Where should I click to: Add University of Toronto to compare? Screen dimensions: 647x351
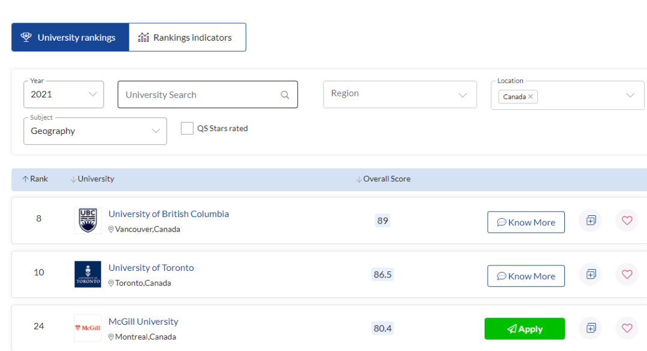click(x=591, y=274)
